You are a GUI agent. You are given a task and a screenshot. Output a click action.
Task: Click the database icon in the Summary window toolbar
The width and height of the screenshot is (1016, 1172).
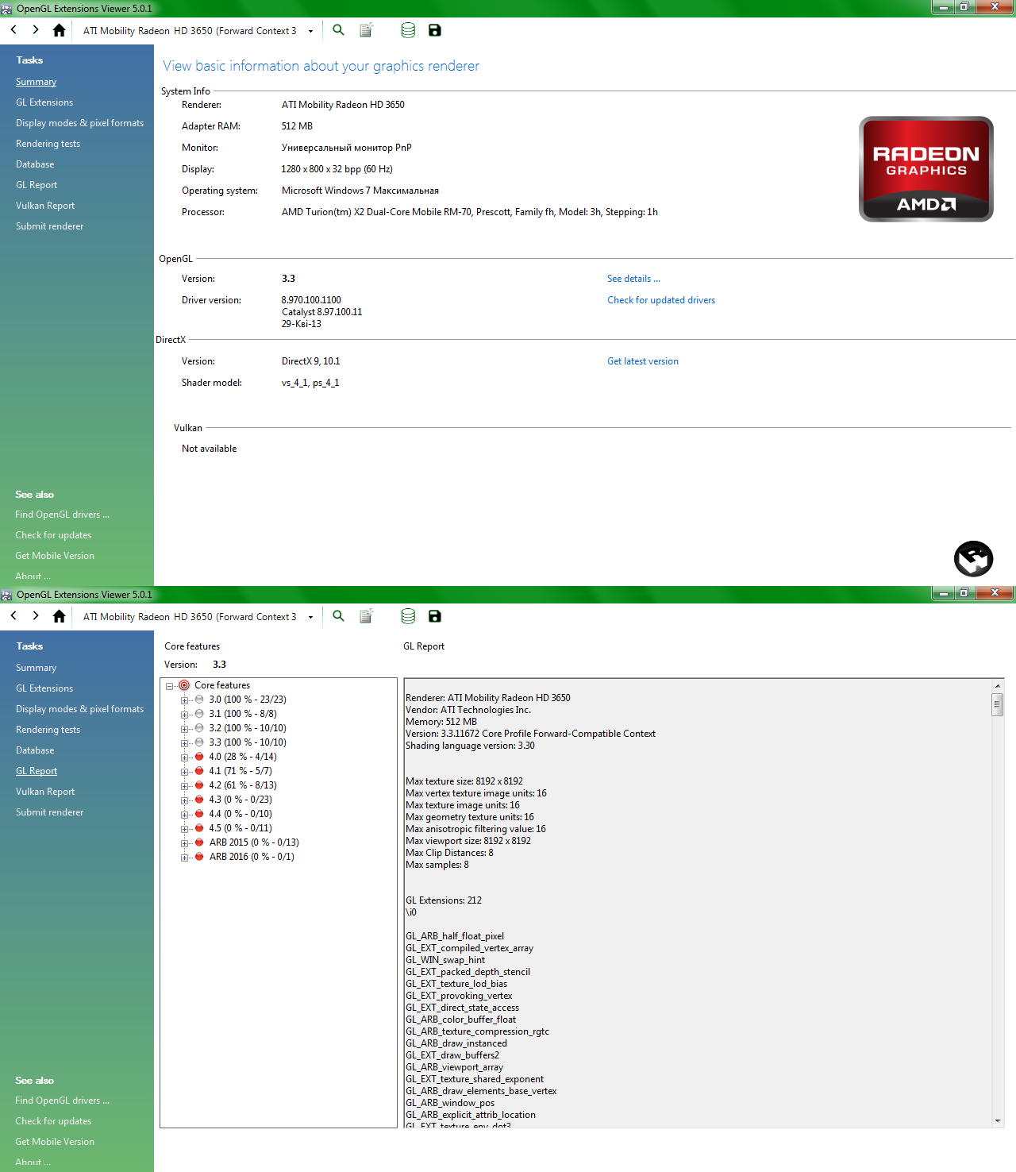[x=408, y=30]
